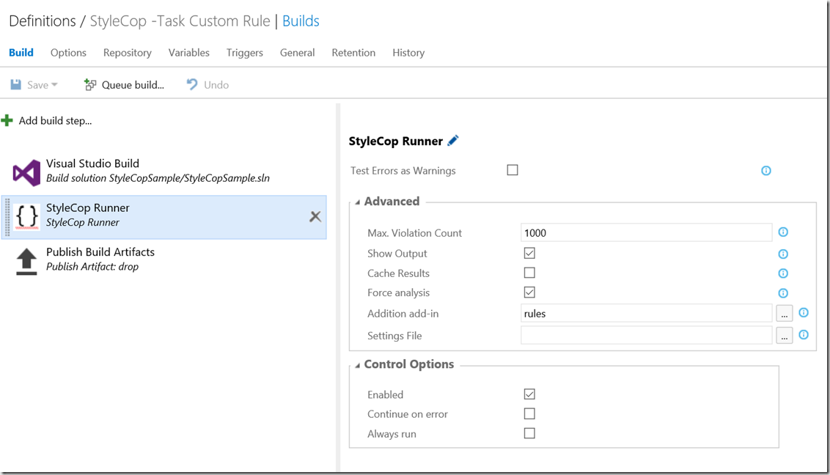Screen dimensions: 830x475
Task: Click the Addition add-in input field
Action: (646, 313)
